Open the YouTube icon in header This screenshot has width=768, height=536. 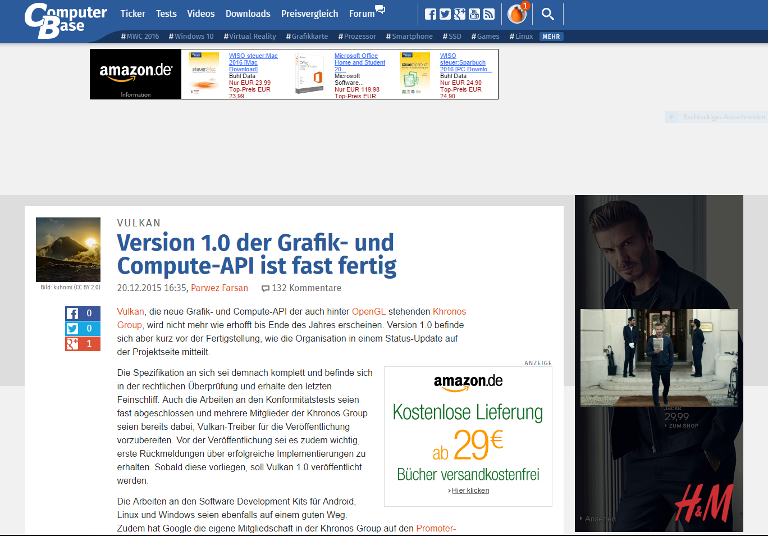click(x=474, y=14)
